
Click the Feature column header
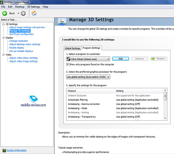91,91
